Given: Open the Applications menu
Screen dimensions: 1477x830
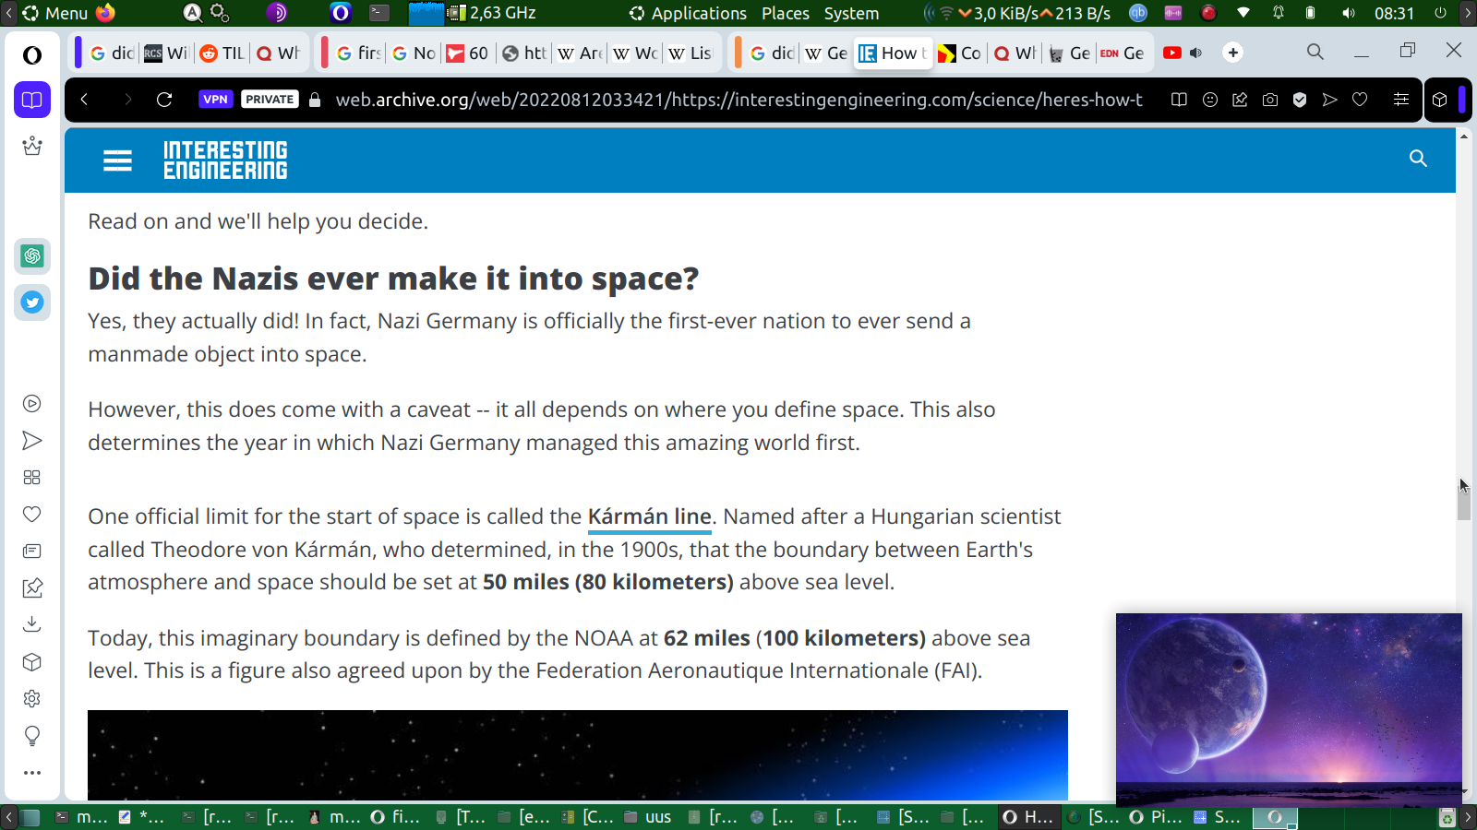Looking at the screenshot, I should click(688, 13).
